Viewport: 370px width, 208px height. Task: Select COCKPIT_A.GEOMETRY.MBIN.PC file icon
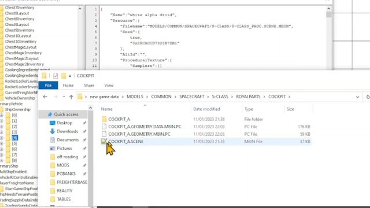(104, 134)
